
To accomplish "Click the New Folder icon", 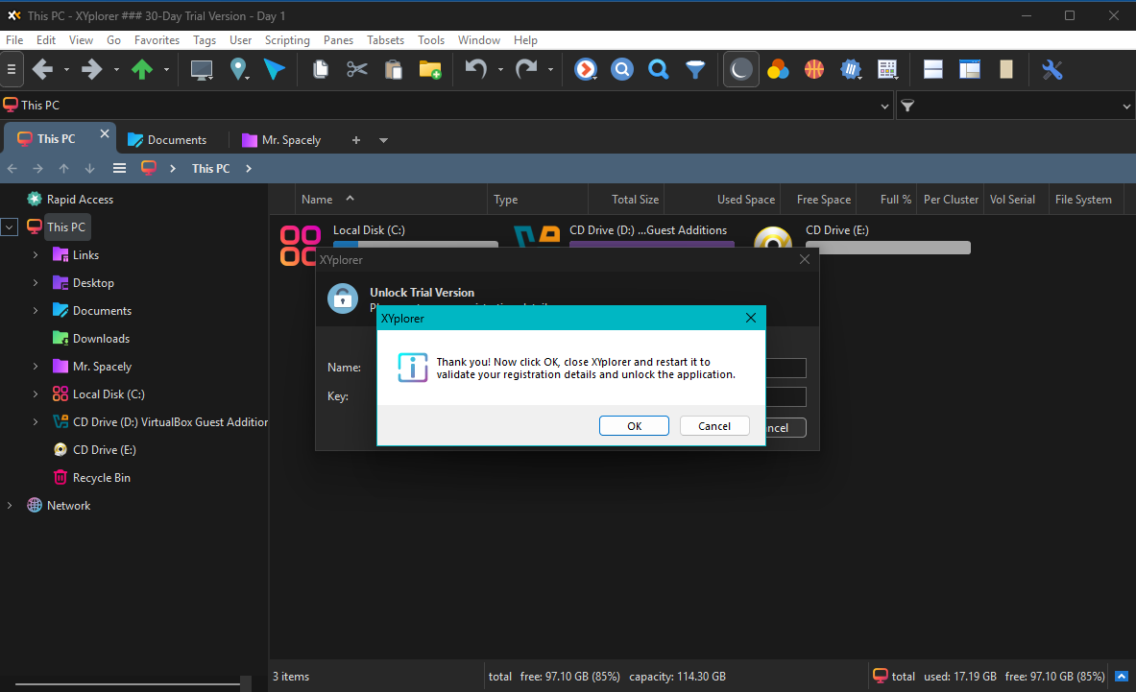I will tap(430, 69).
